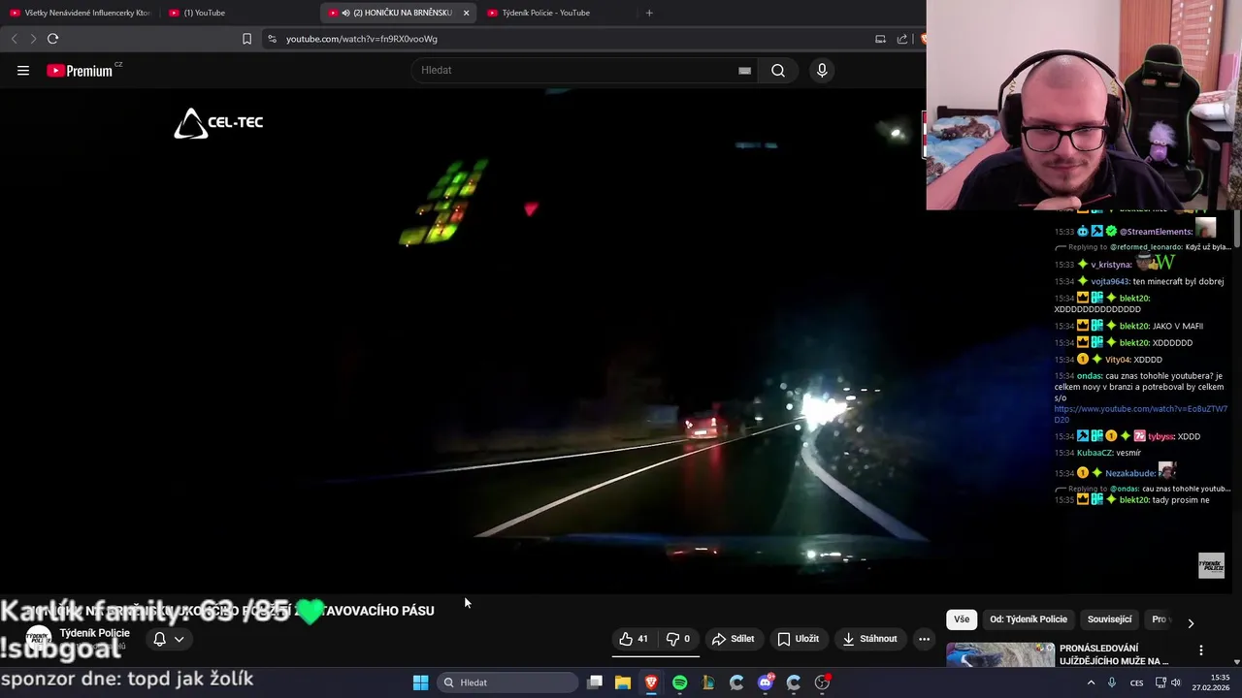This screenshot has height=698, width=1242.
Task: Open the YouTube hamburger guide menu
Action: [23, 70]
